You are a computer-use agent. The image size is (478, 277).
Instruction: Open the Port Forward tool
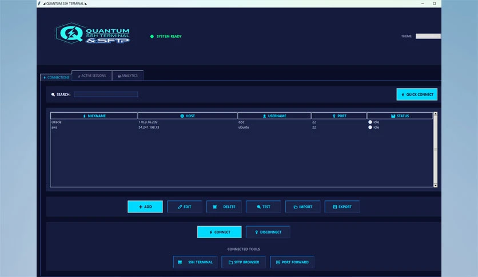point(292,262)
